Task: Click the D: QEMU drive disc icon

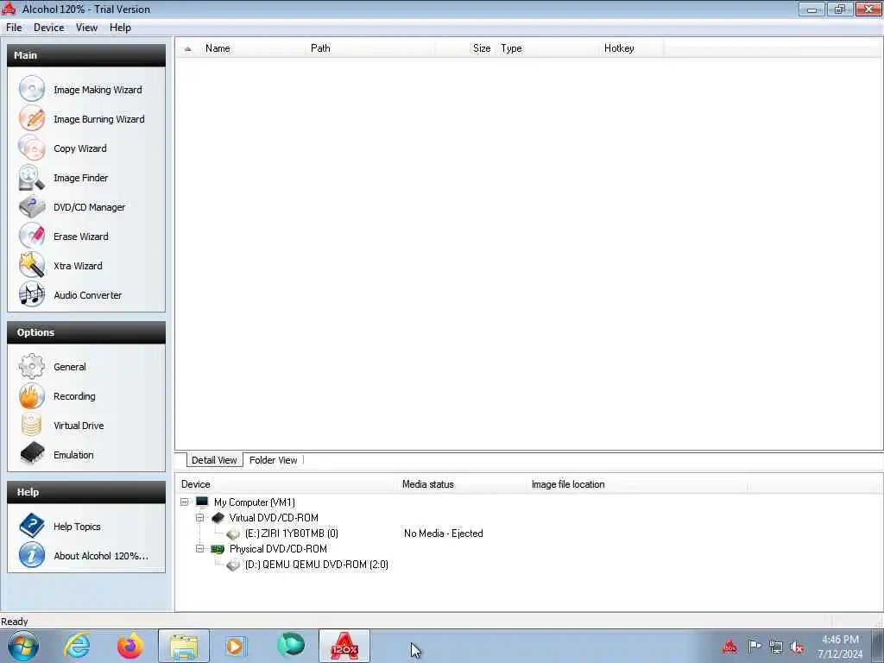Action: pos(233,565)
